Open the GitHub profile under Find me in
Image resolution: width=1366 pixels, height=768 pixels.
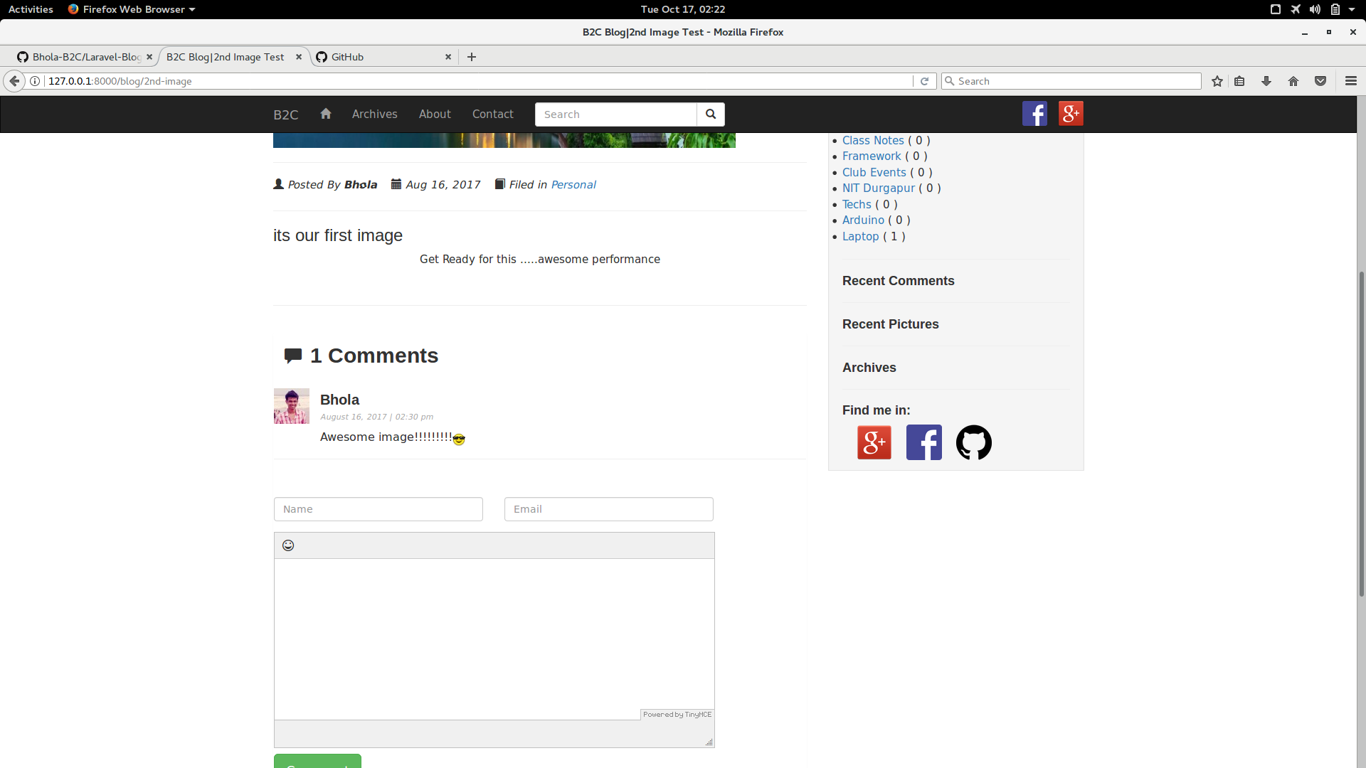pyautogui.click(x=973, y=442)
